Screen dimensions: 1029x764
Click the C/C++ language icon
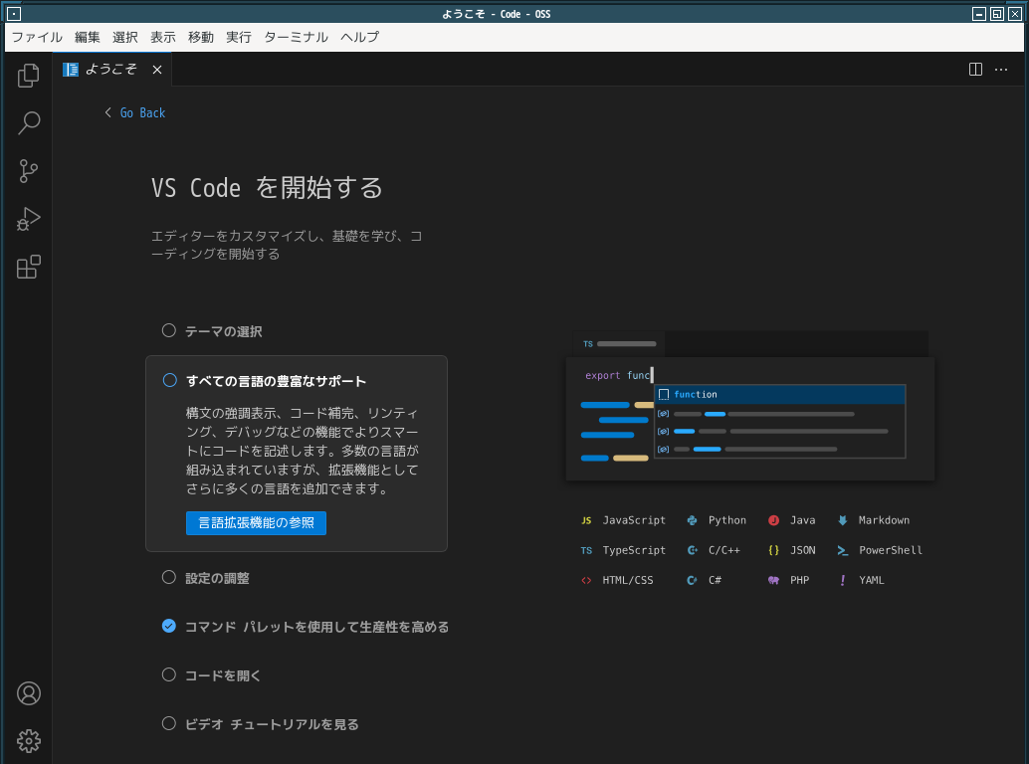(x=692, y=551)
